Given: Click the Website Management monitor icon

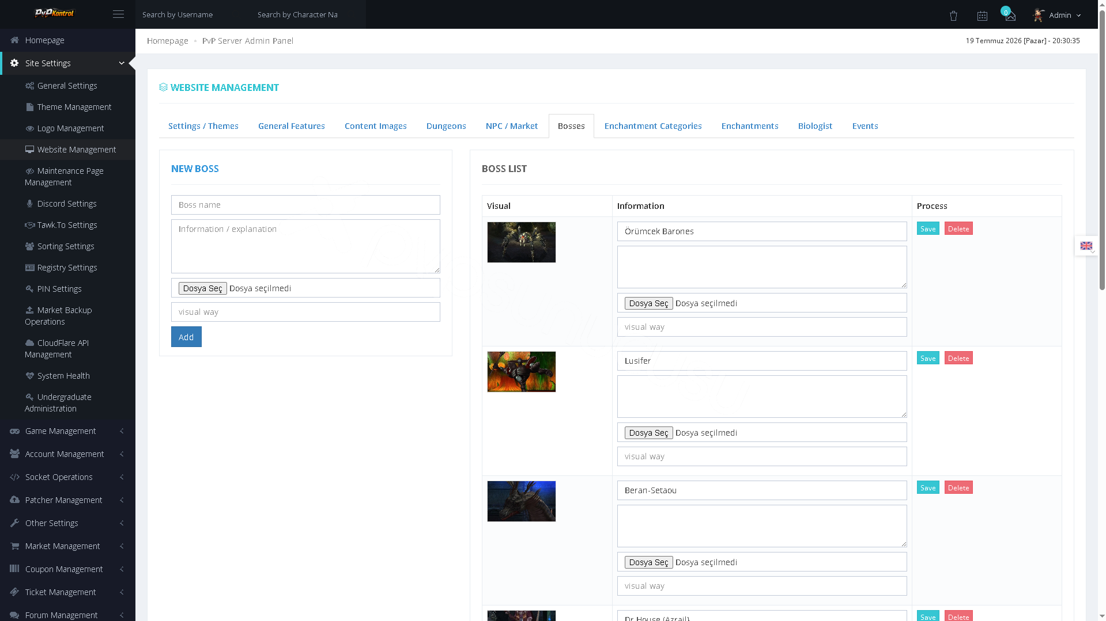Looking at the screenshot, I should pos(29,150).
